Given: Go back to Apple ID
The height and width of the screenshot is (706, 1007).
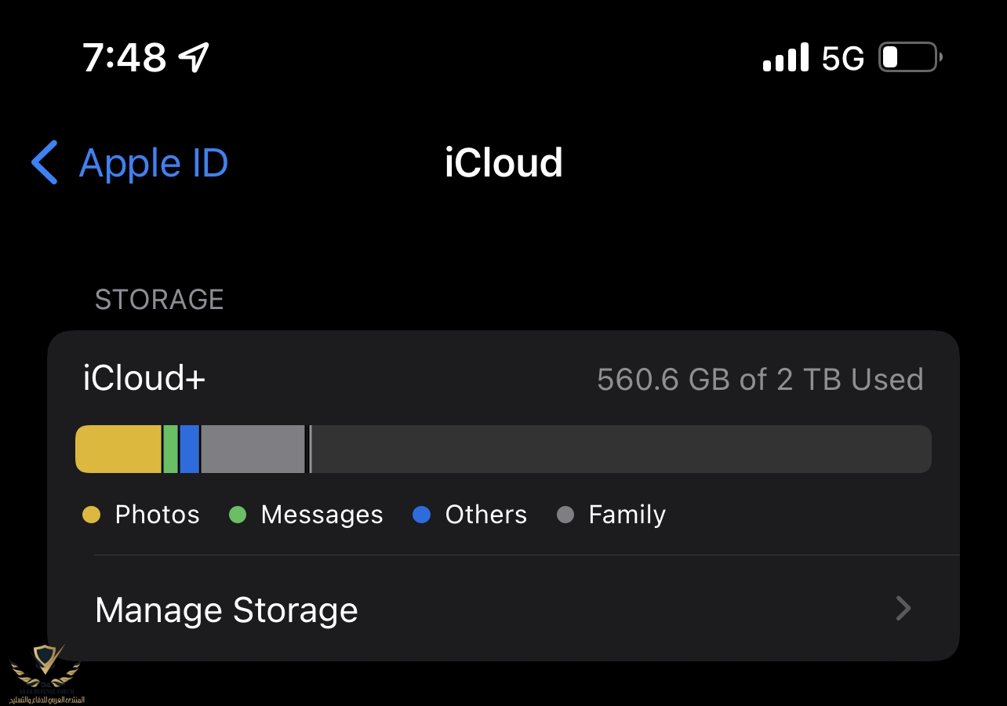Looking at the screenshot, I should click(x=153, y=163).
